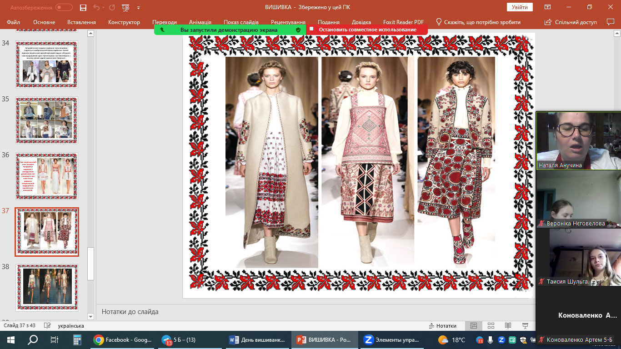This screenshot has height=349, width=621.
Task: Click the spell check icon in status bar
Action: pos(47,326)
